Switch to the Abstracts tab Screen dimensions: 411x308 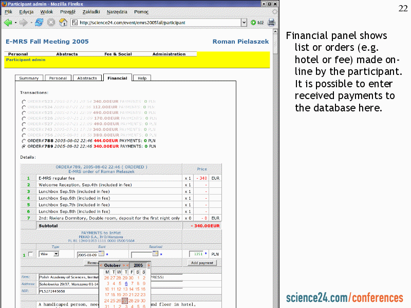click(x=87, y=78)
